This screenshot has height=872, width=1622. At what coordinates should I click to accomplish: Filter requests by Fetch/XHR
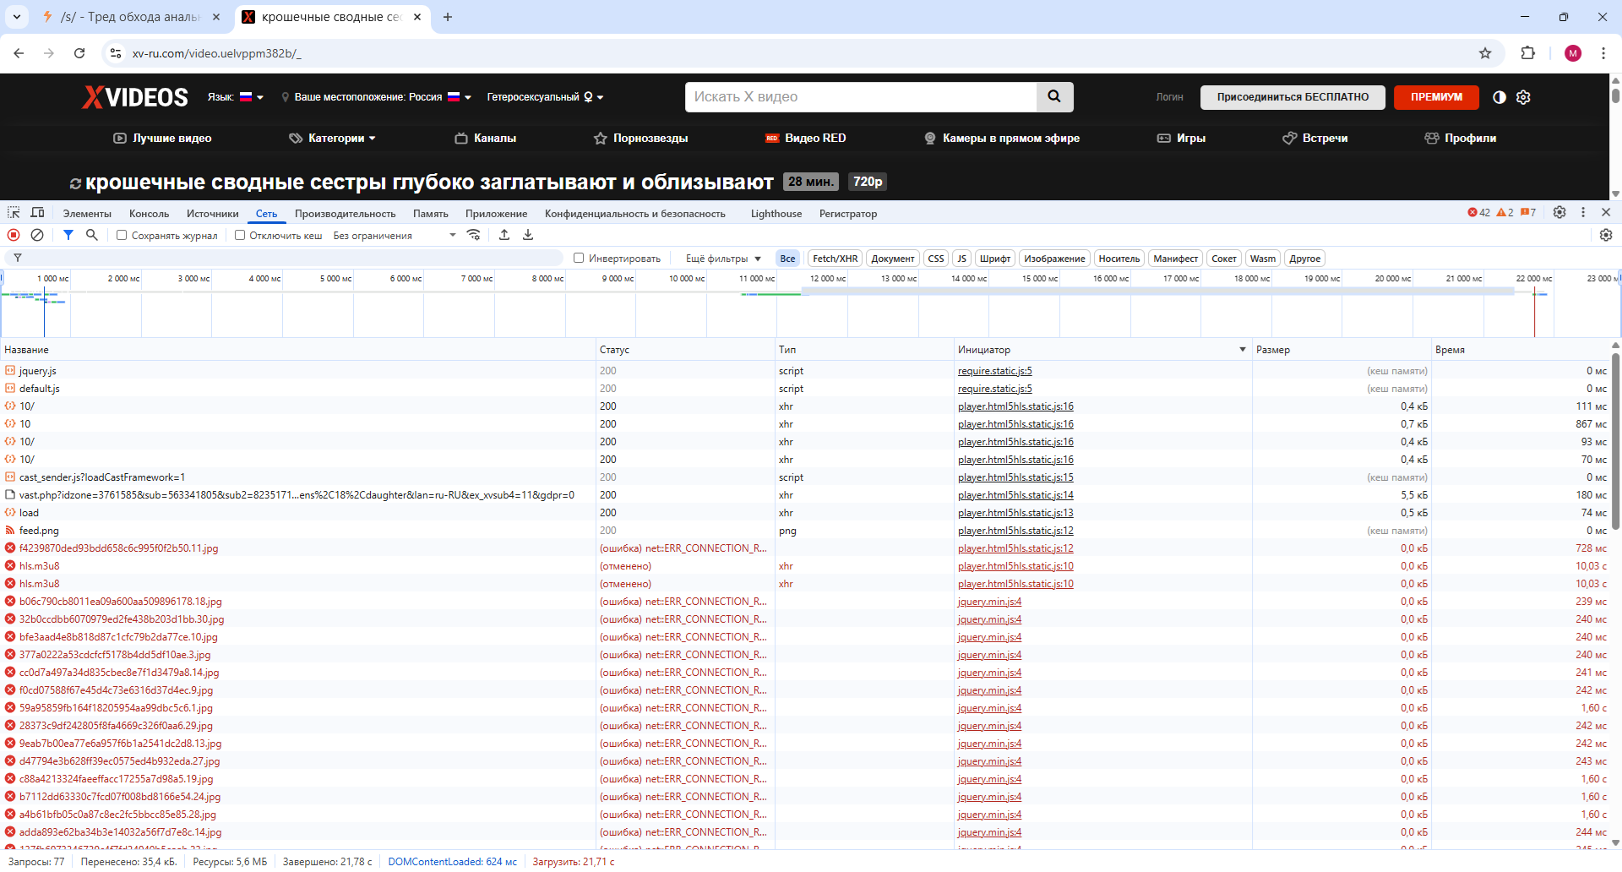point(835,259)
